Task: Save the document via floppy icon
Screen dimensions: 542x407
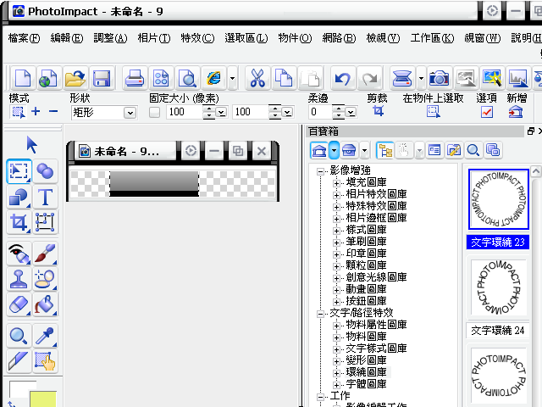Action: point(102,77)
